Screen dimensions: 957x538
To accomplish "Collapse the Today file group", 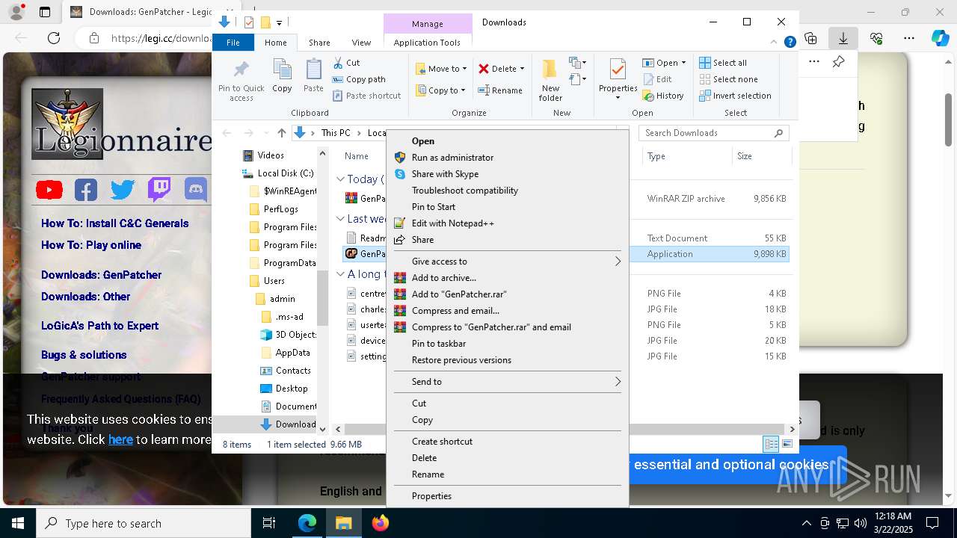I will click(340, 179).
